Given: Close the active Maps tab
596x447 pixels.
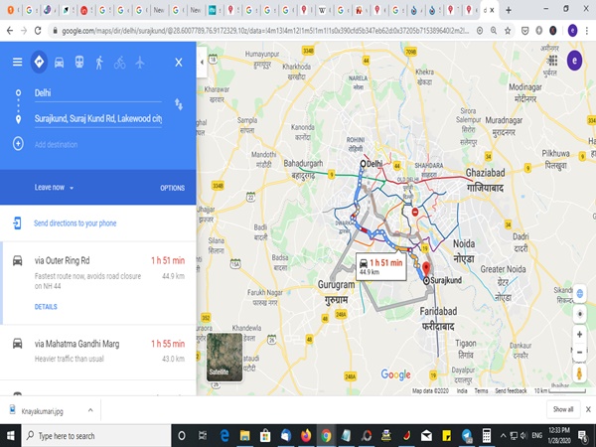Looking at the screenshot, I should [492, 10].
